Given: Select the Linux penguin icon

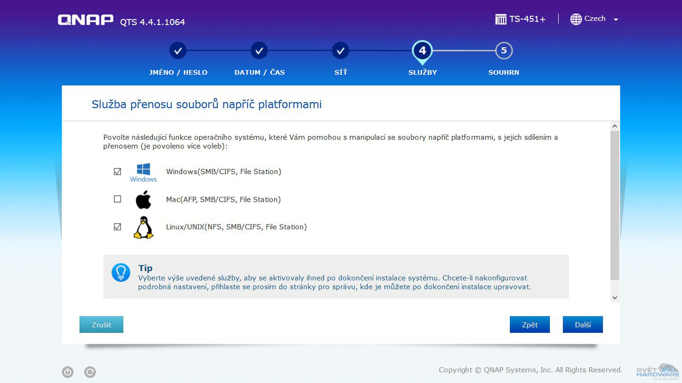Looking at the screenshot, I should (143, 227).
